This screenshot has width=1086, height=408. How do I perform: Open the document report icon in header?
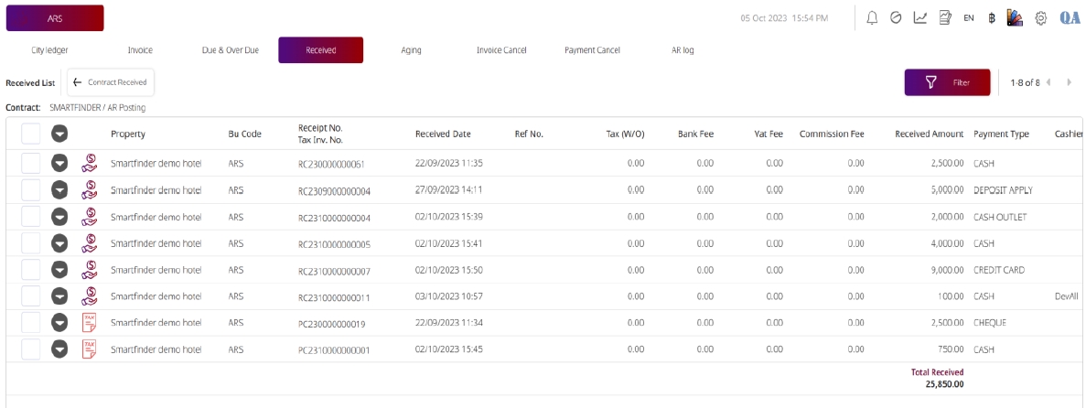945,18
